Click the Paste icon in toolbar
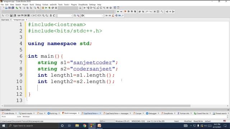Image resolution: width=230 pixels, height=129 pixels. point(31,8)
